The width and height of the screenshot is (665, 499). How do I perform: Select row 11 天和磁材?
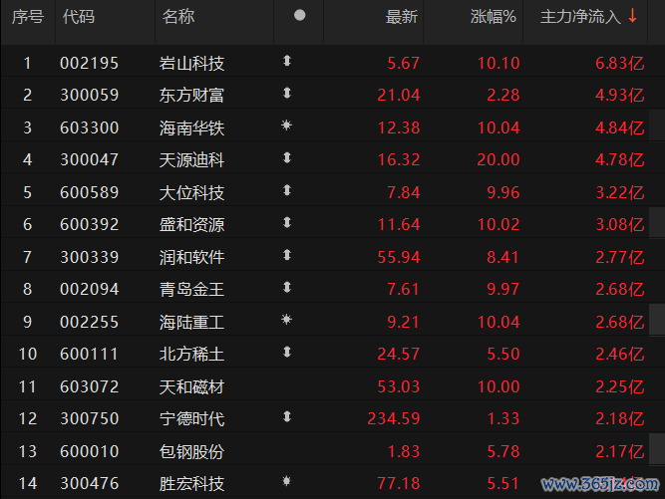[192, 385]
